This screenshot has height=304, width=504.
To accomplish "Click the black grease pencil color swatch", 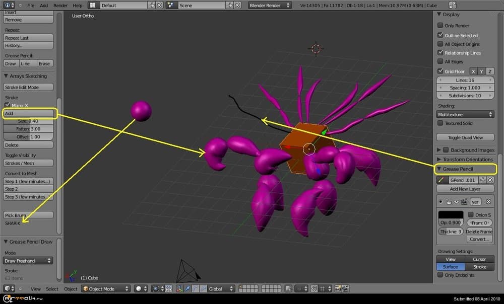I will coord(450,215).
